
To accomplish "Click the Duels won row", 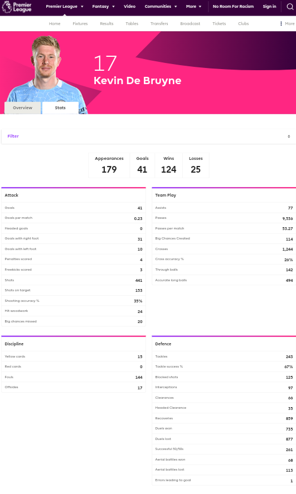I will (224, 429).
